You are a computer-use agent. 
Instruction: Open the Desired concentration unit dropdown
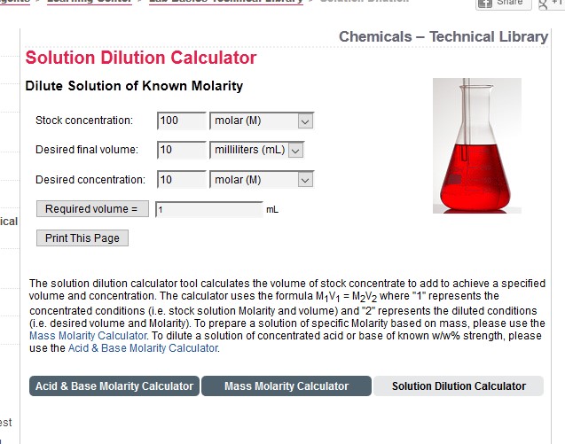[x=262, y=179]
